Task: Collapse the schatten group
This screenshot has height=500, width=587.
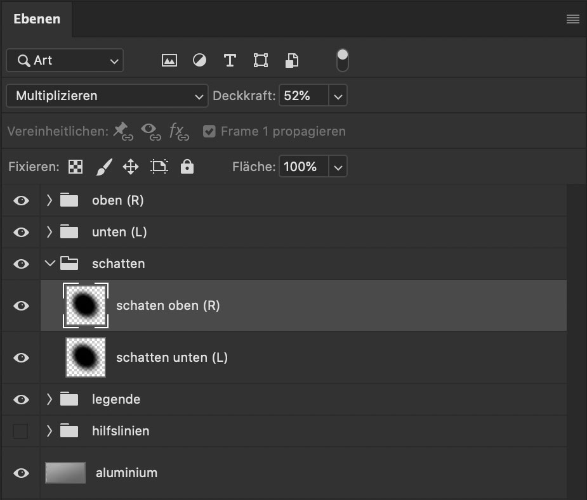Action: [x=49, y=264]
